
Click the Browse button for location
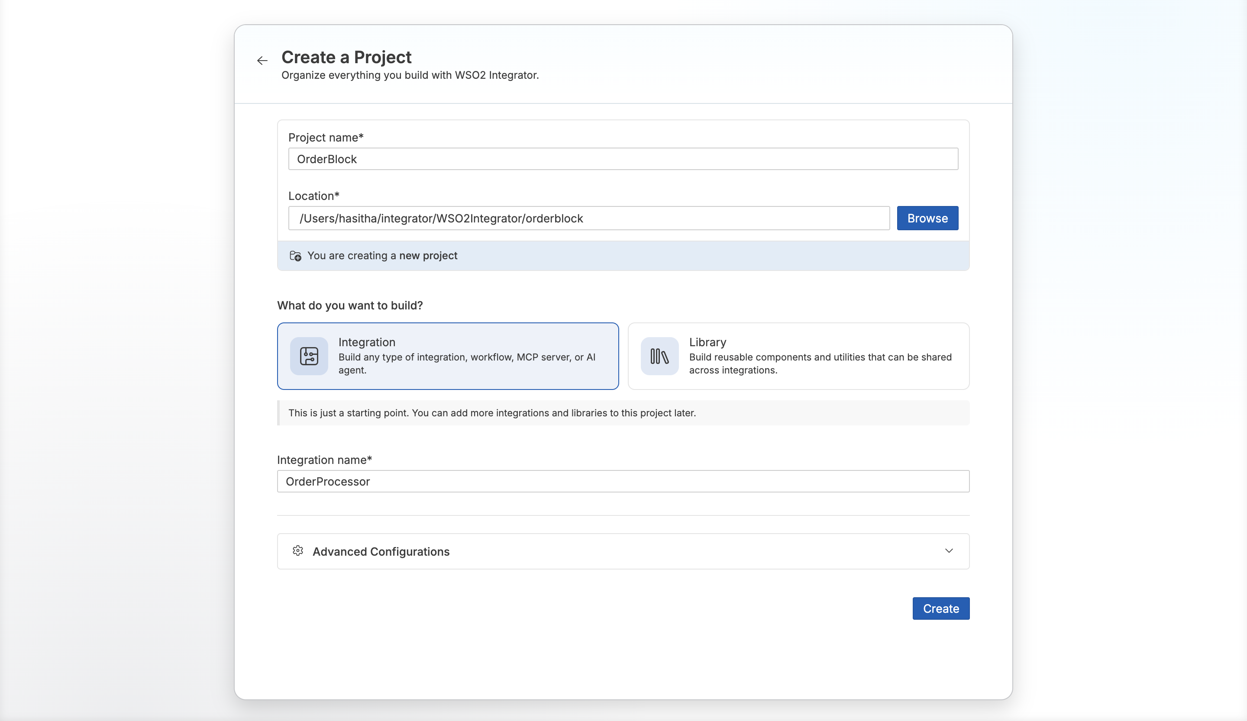point(927,218)
